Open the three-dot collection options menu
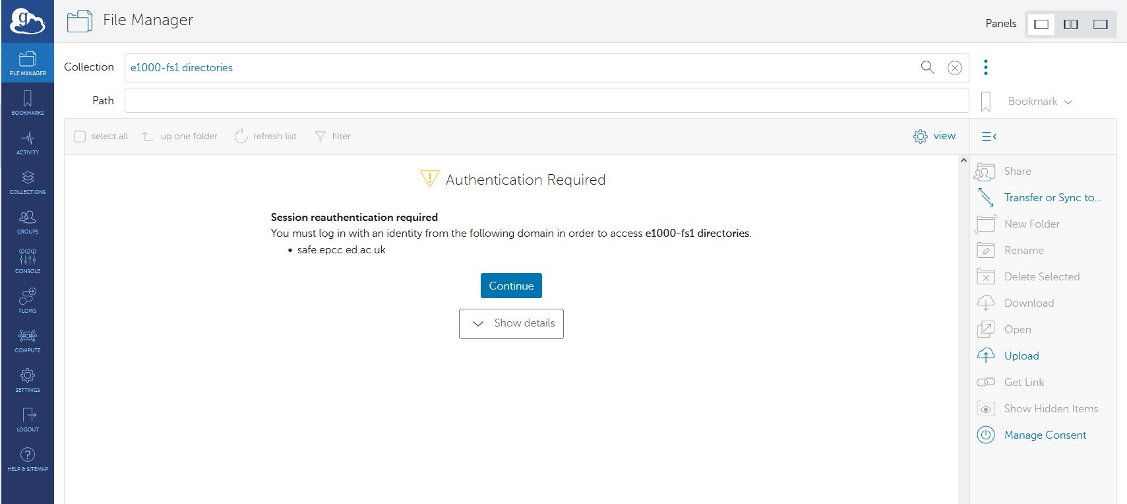1127x504 pixels. pos(985,67)
